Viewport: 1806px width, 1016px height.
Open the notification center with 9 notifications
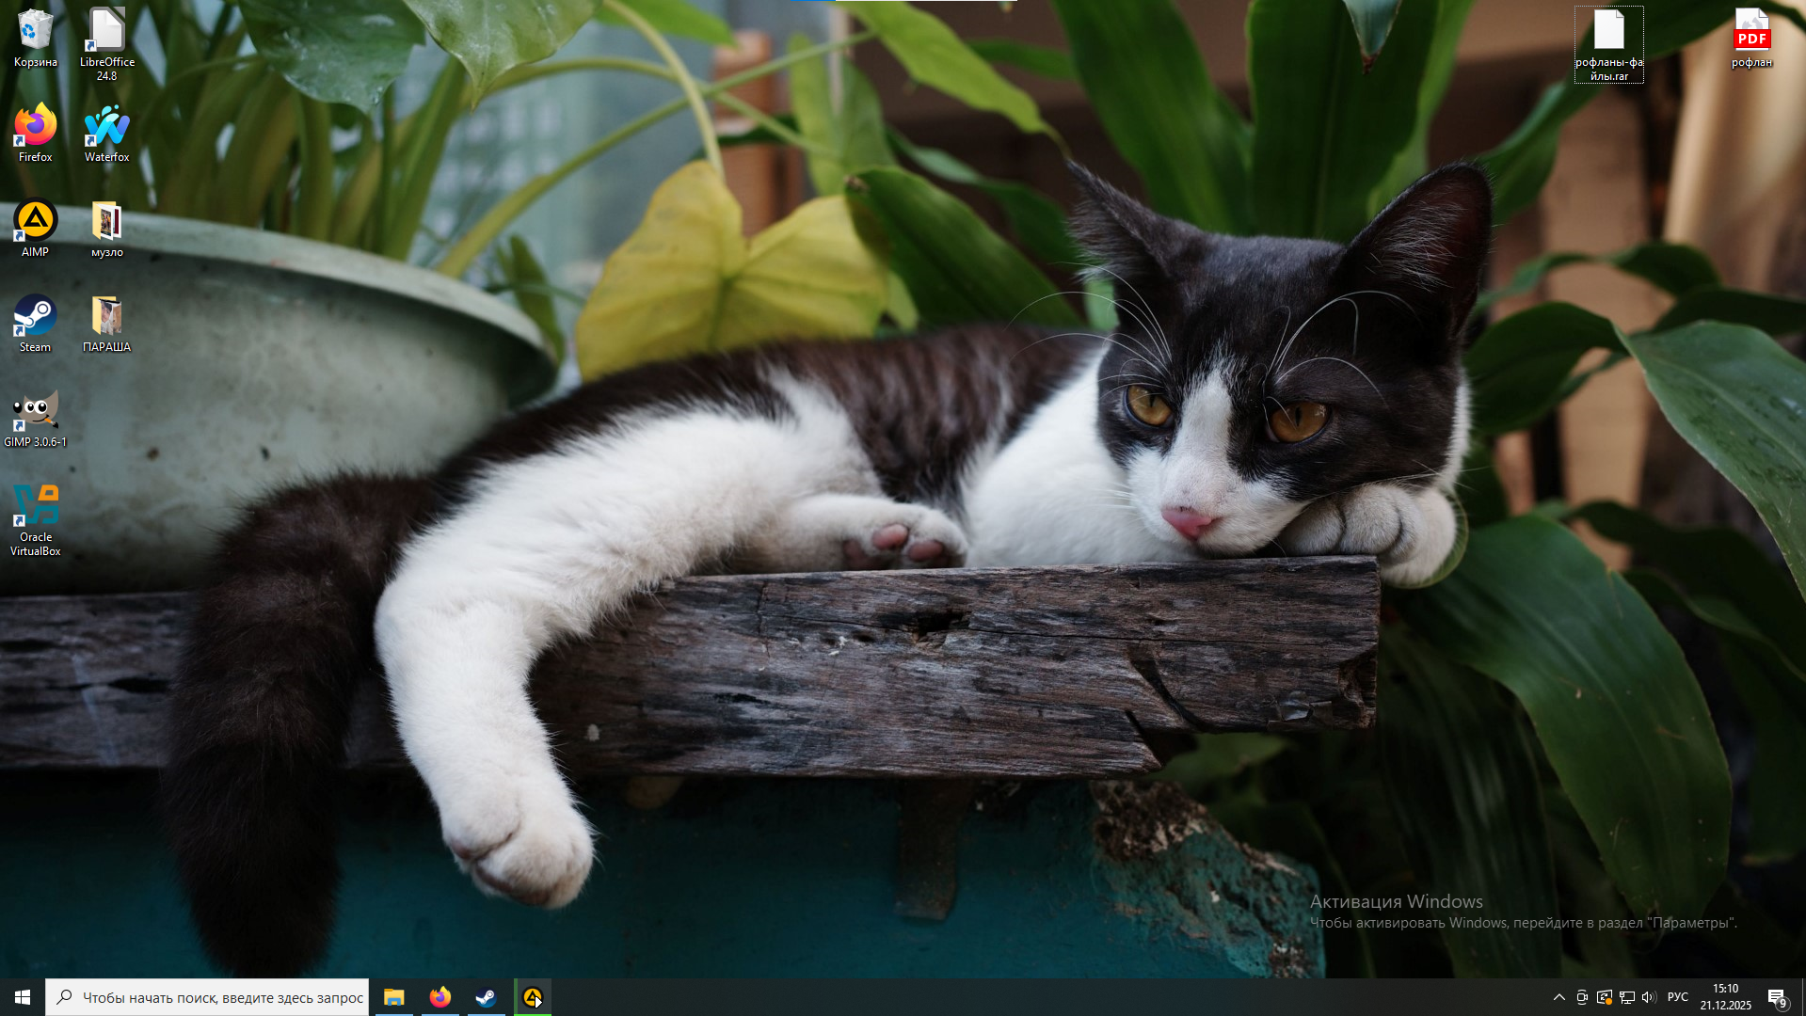click(x=1778, y=997)
